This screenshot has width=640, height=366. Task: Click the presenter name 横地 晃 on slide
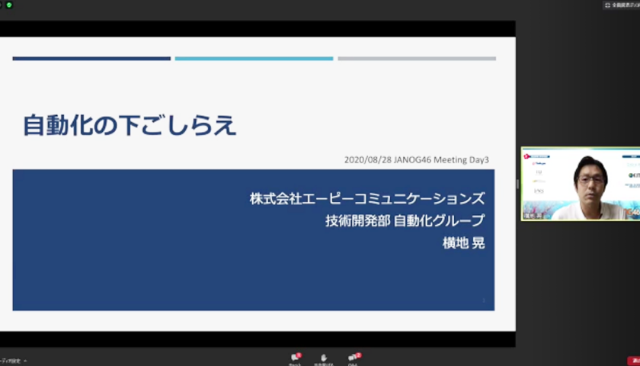click(463, 242)
